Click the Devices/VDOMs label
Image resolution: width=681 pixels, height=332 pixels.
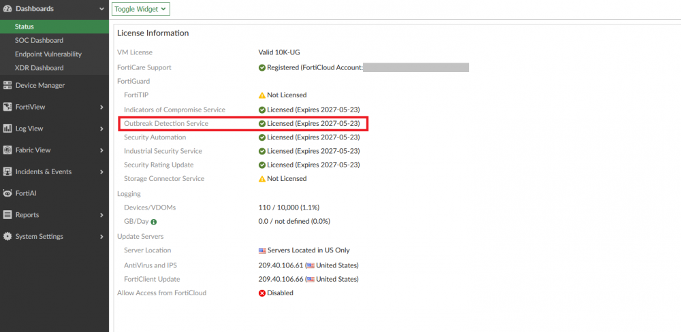click(x=150, y=208)
